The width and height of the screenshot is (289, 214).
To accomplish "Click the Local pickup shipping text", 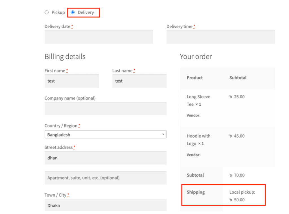I will coord(242,192).
